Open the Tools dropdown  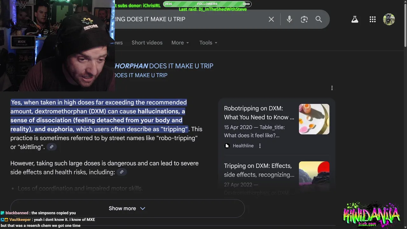click(208, 43)
